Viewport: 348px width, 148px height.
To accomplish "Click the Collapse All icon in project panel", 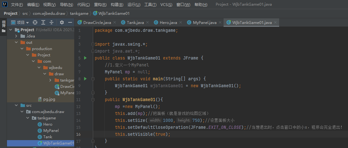I will coord(51,23).
